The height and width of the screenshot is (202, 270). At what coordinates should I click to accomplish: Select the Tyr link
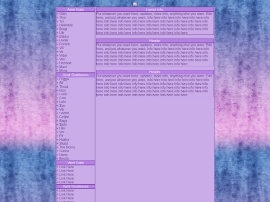[61, 21]
